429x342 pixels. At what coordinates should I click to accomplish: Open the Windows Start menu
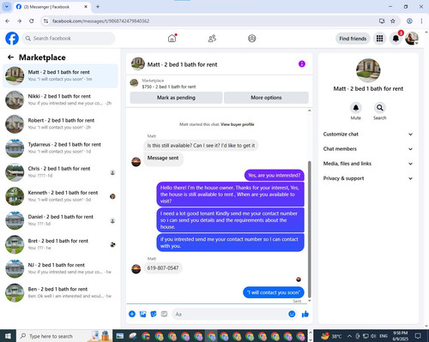point(8,336)
